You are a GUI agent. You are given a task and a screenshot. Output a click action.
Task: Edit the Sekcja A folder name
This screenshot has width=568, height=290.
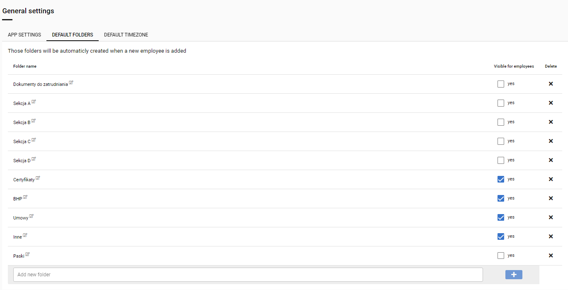34,102
